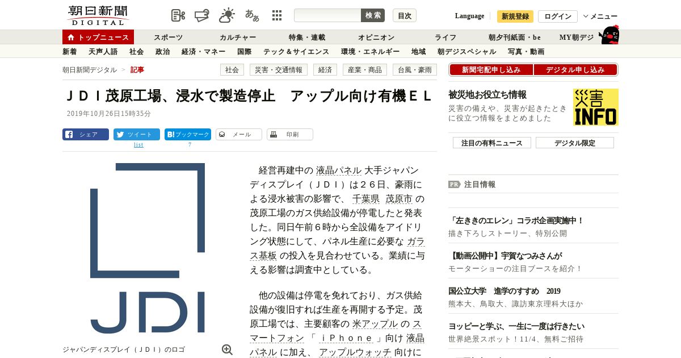Open 被災地お役立ち情報 heading link

[x=487, y=94]
